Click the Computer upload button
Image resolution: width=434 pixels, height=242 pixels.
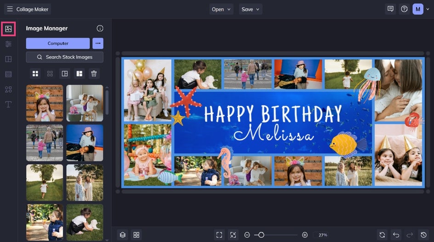[58, 44]
